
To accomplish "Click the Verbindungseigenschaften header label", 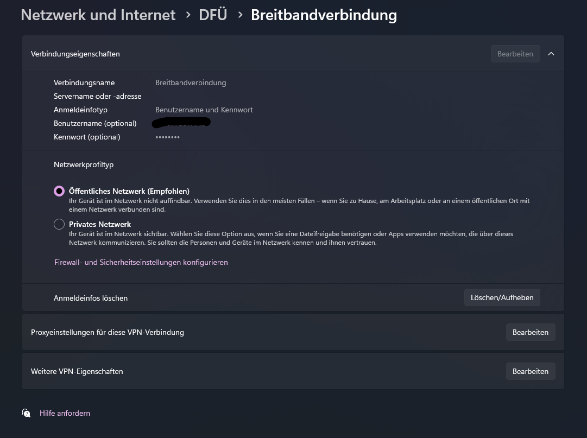I will (x=75, y=54).
